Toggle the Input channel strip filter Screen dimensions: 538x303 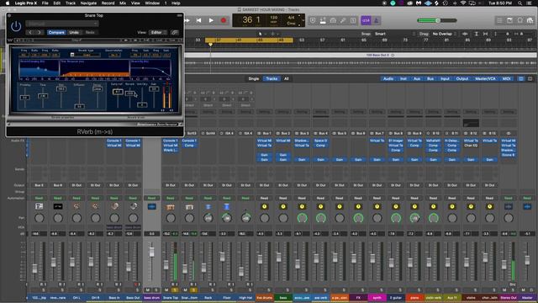point(445,78)
